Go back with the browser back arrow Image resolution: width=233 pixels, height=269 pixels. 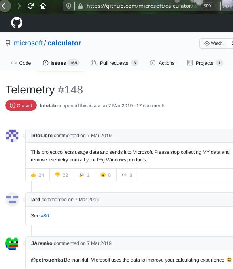point(5,6)
